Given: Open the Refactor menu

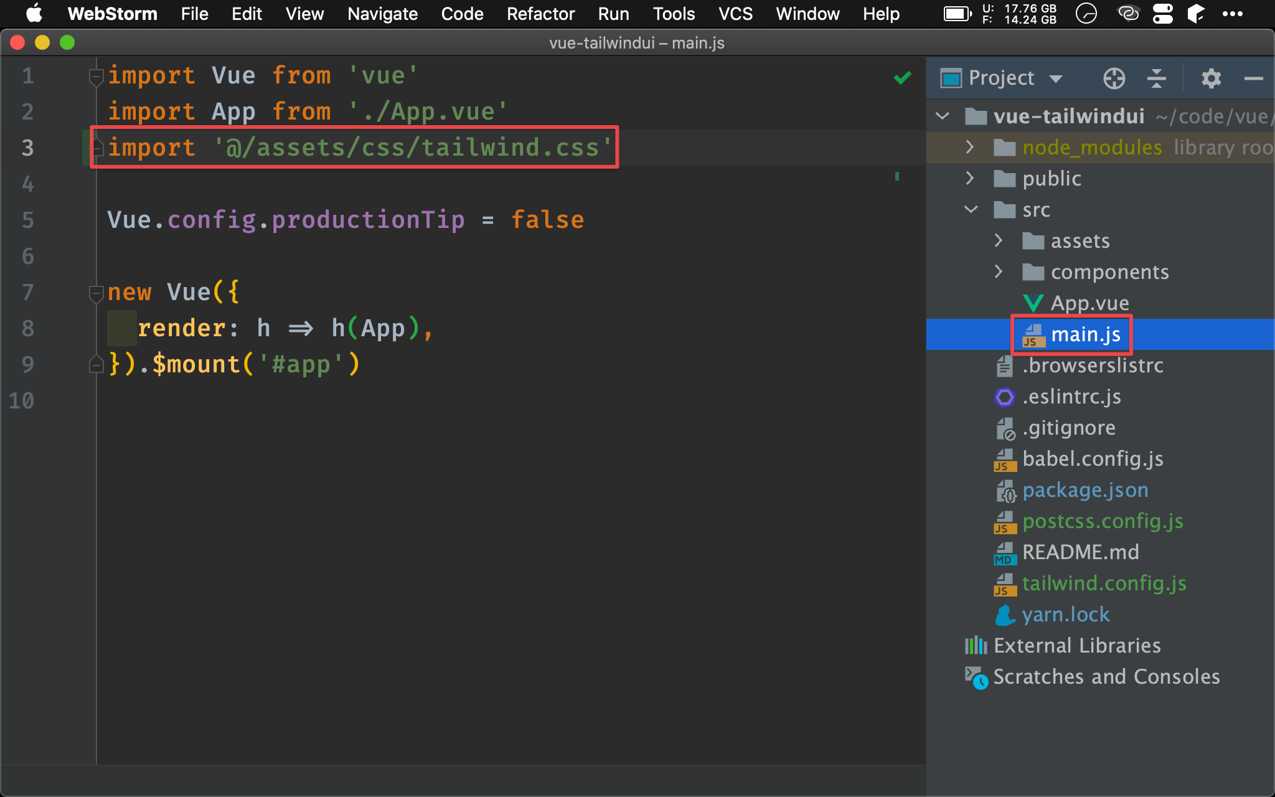Looking at the screenshot, I should (540, 13).
